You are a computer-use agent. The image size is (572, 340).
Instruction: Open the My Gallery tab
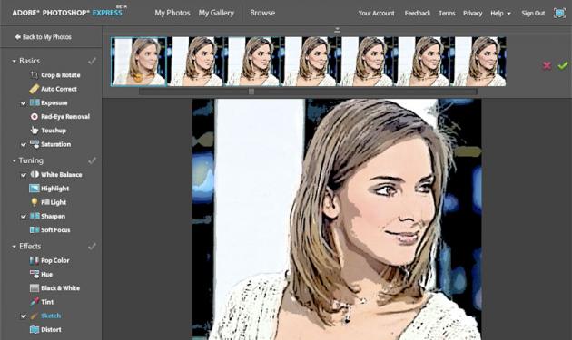(x=216, y=13)
